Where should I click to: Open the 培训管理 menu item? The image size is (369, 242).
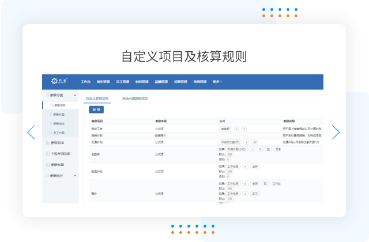click(x=201, y=82)
